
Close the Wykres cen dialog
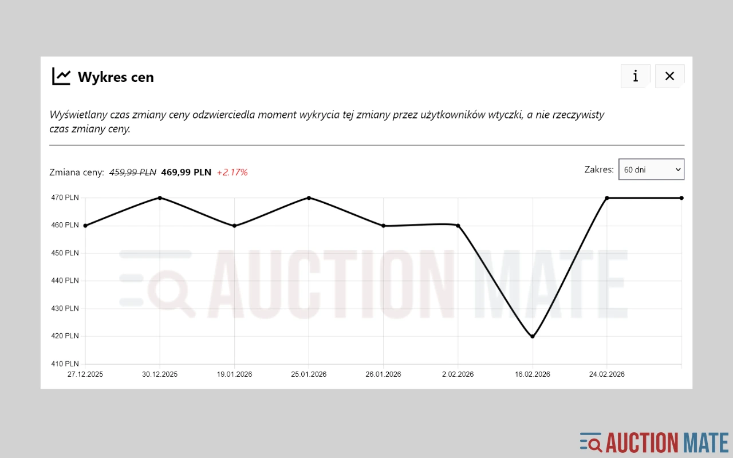point(669,76)
